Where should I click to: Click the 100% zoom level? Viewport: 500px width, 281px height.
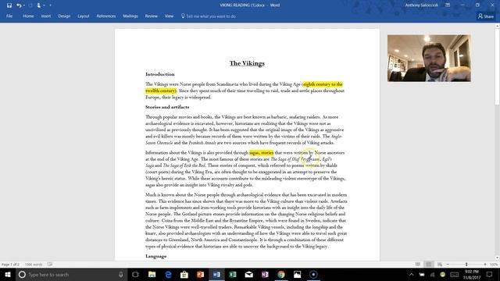pyautogui.click(x=494, y=265)
